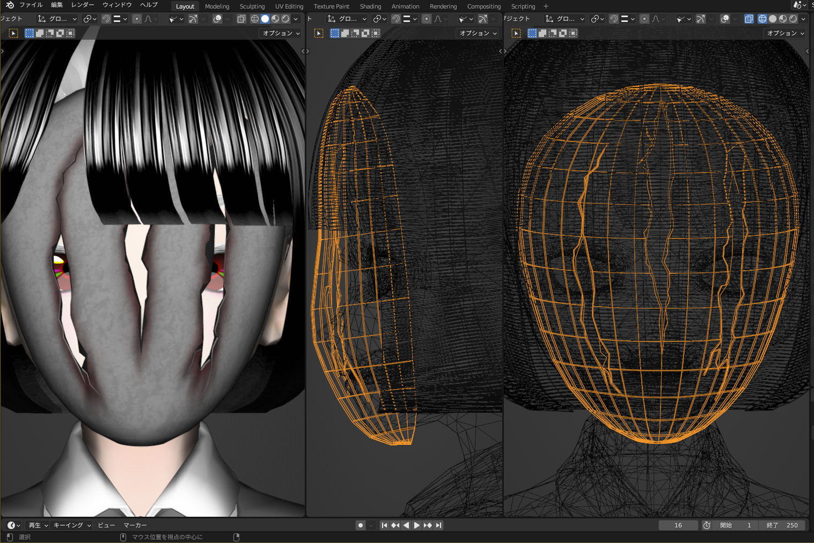The width and height of the screenshot is (814, 543).
Task: Enable global transform orientation in middle viewport
Action: coord(347,18)
